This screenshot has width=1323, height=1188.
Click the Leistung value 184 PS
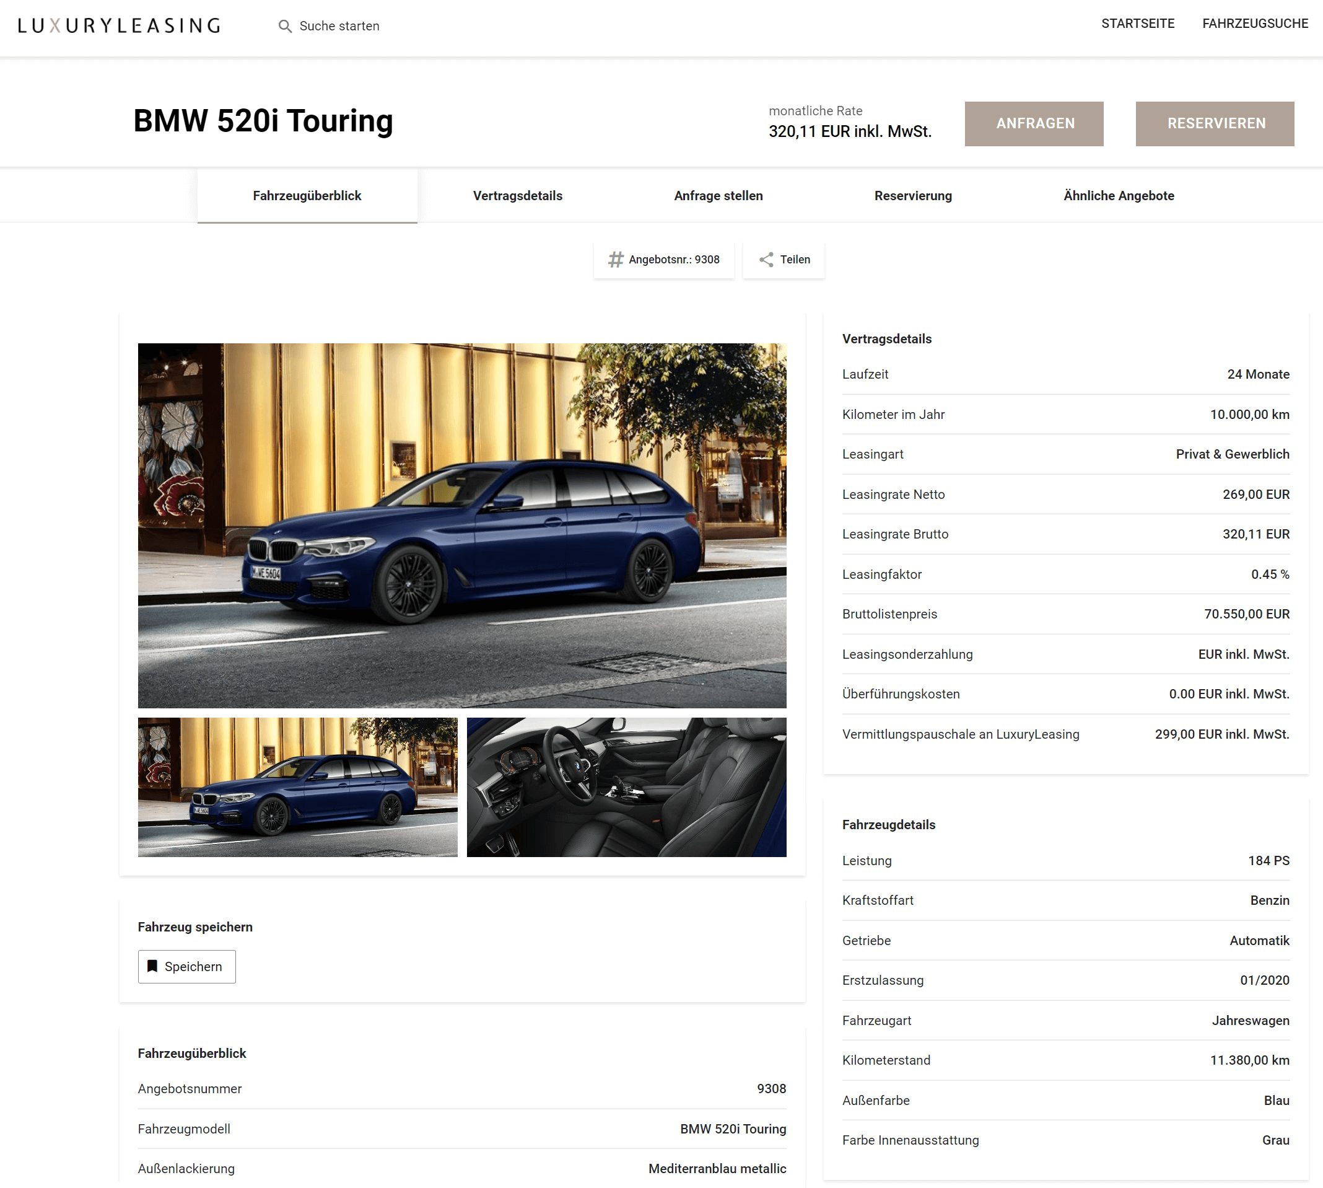coord(1268,860)
